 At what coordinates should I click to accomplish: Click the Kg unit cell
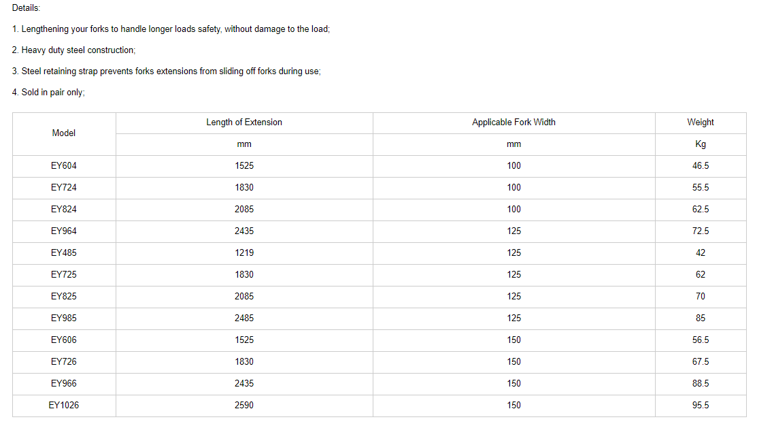coord(701,144)
